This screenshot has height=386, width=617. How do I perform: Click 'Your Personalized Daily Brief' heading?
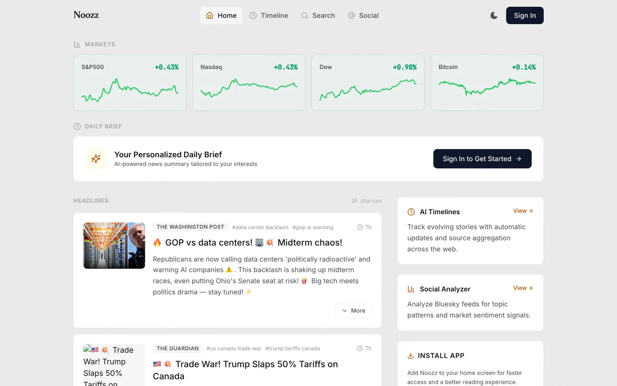pyautogui.click(x=168, y=154)
